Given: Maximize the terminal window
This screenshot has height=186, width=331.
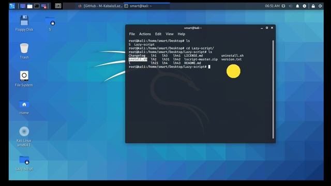Looking at the screenshot, I should [267, 28].
